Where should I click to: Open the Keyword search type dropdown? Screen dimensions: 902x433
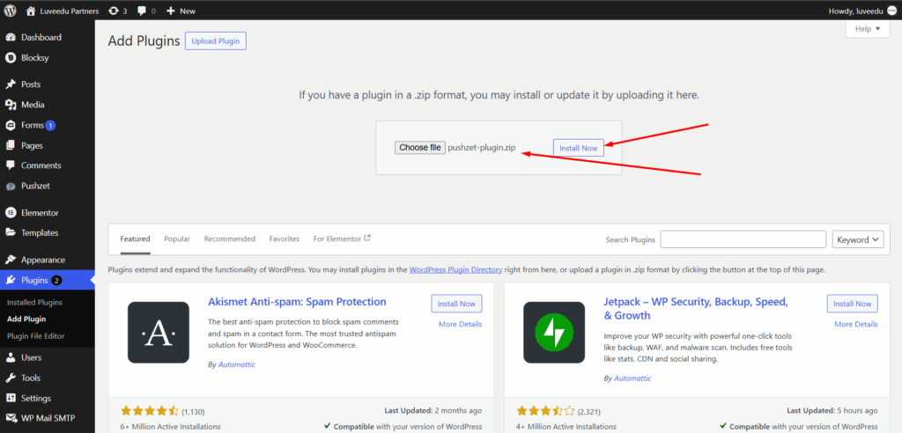tap(858, 239)
